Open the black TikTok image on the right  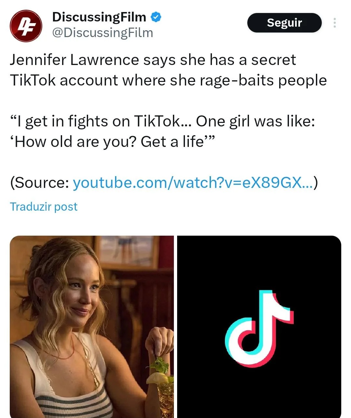pyautogui.click(x=259, y=327)
